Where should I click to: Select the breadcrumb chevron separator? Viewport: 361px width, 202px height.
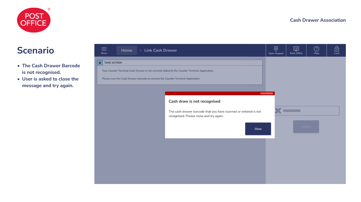point(141,50)
